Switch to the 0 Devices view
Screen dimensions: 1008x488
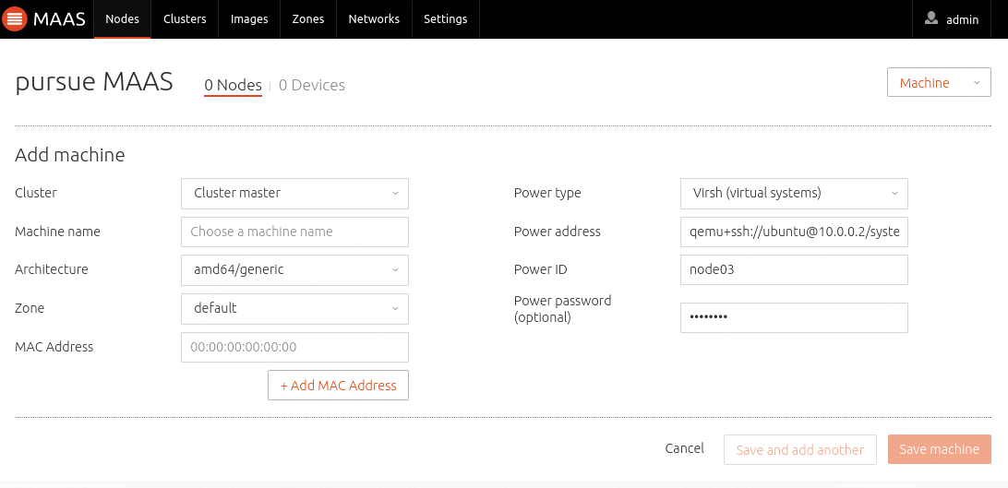coord(312,85)
